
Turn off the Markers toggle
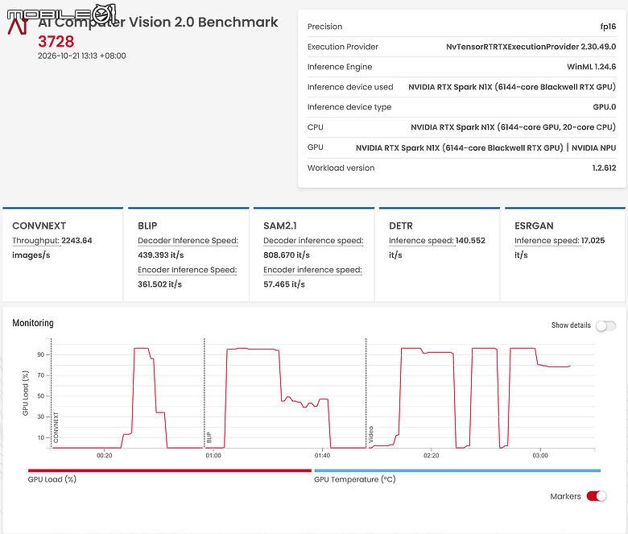coord(597,496)
